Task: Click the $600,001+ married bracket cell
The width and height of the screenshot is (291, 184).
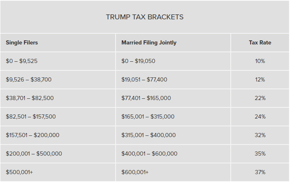Action: pos(135,172)
